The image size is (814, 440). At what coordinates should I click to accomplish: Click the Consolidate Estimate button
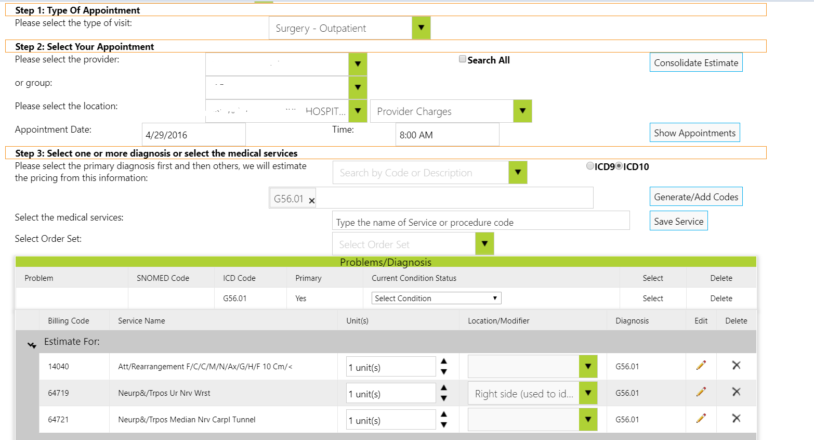pyautogui.click(x=695, y=62)
